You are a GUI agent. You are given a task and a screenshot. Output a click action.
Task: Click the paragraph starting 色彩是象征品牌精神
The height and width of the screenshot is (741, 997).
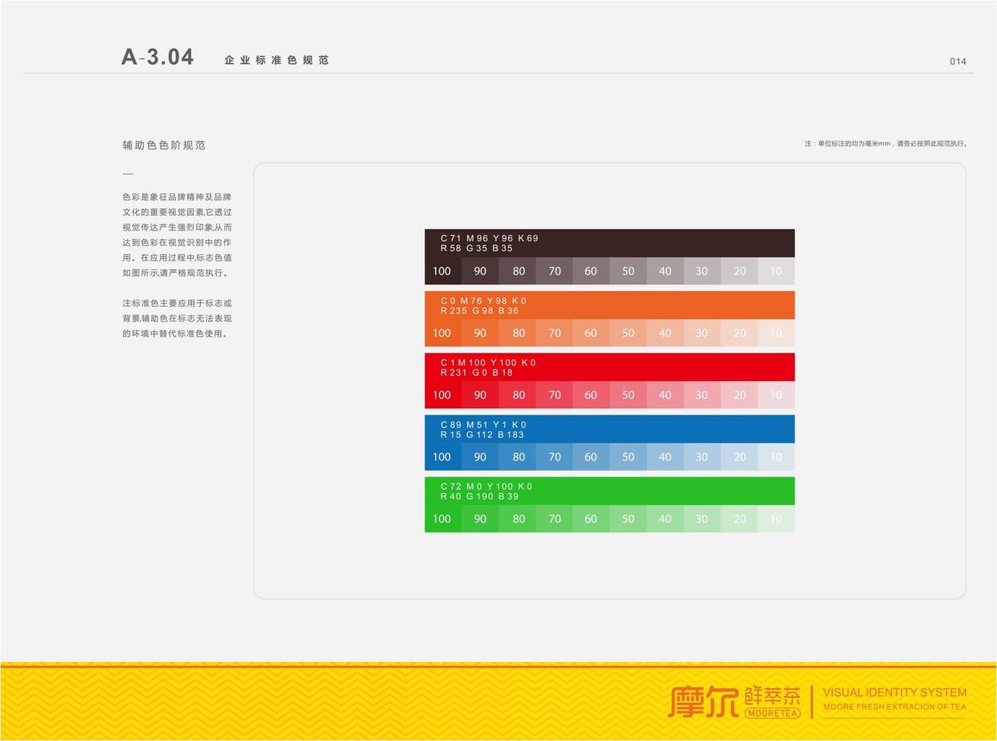point(177,235)
